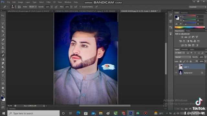207x116 pixels.
Task: Toggle the airbrush mode button
Action: pyautogui.click(x=76, y=7)
